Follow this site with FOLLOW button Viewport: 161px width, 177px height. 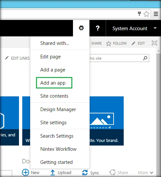click(116, 43)
